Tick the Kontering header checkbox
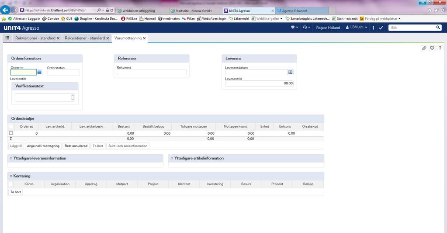This screenshot has width=447, height=233. point(10,184)
